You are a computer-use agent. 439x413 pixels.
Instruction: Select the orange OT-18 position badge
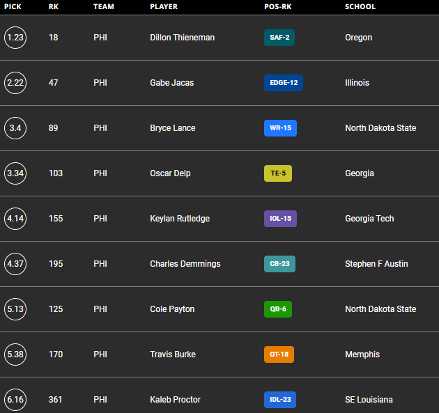pyautogui.click(x=279, y=354)
